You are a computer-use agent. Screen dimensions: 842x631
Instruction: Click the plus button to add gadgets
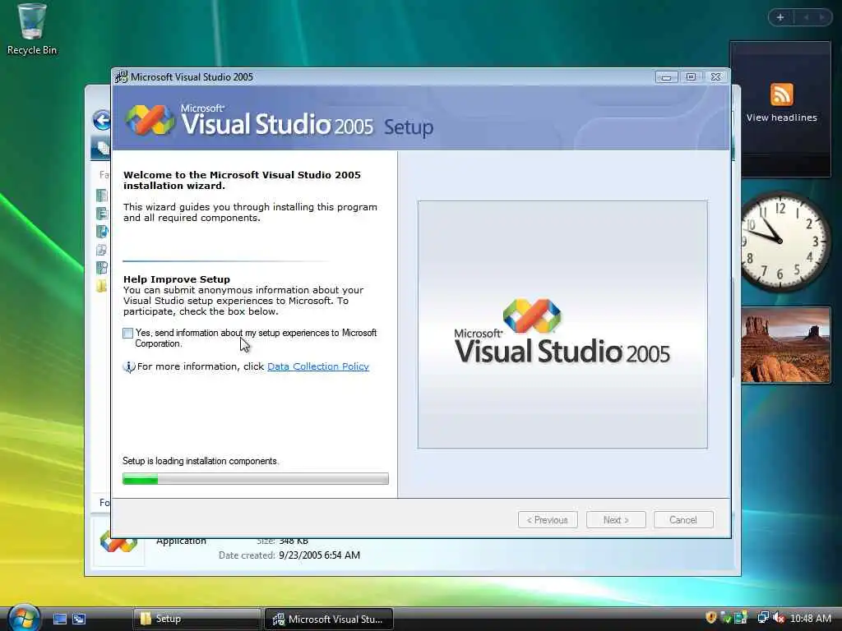pos(780,17)
